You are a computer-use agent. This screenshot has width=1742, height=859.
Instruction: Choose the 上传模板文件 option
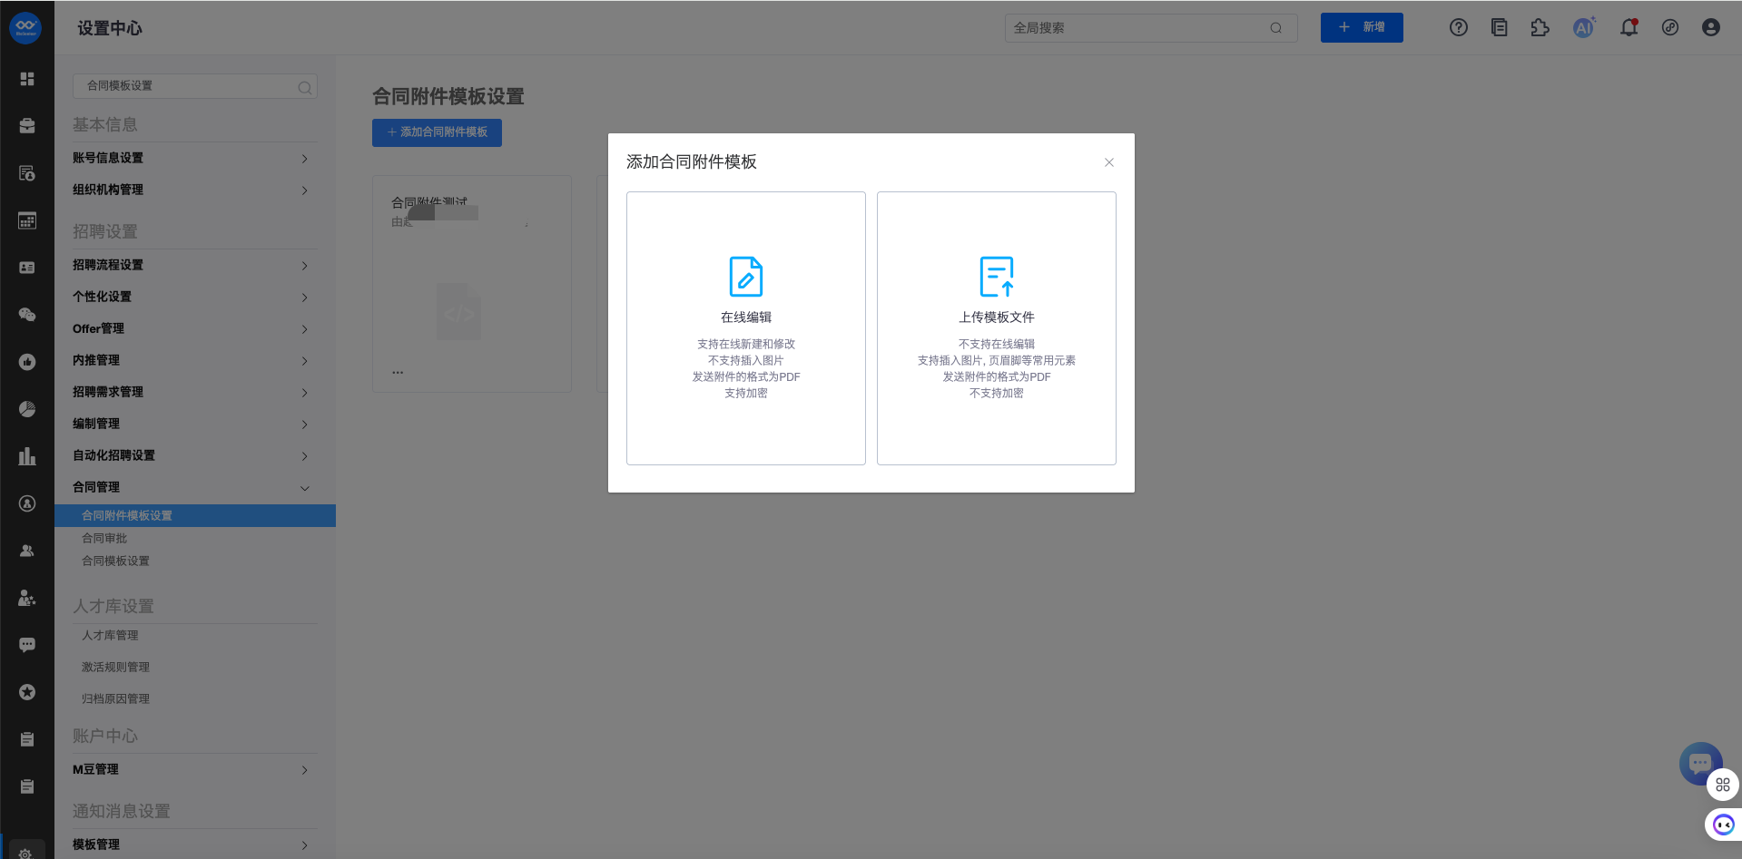(997, 328)
